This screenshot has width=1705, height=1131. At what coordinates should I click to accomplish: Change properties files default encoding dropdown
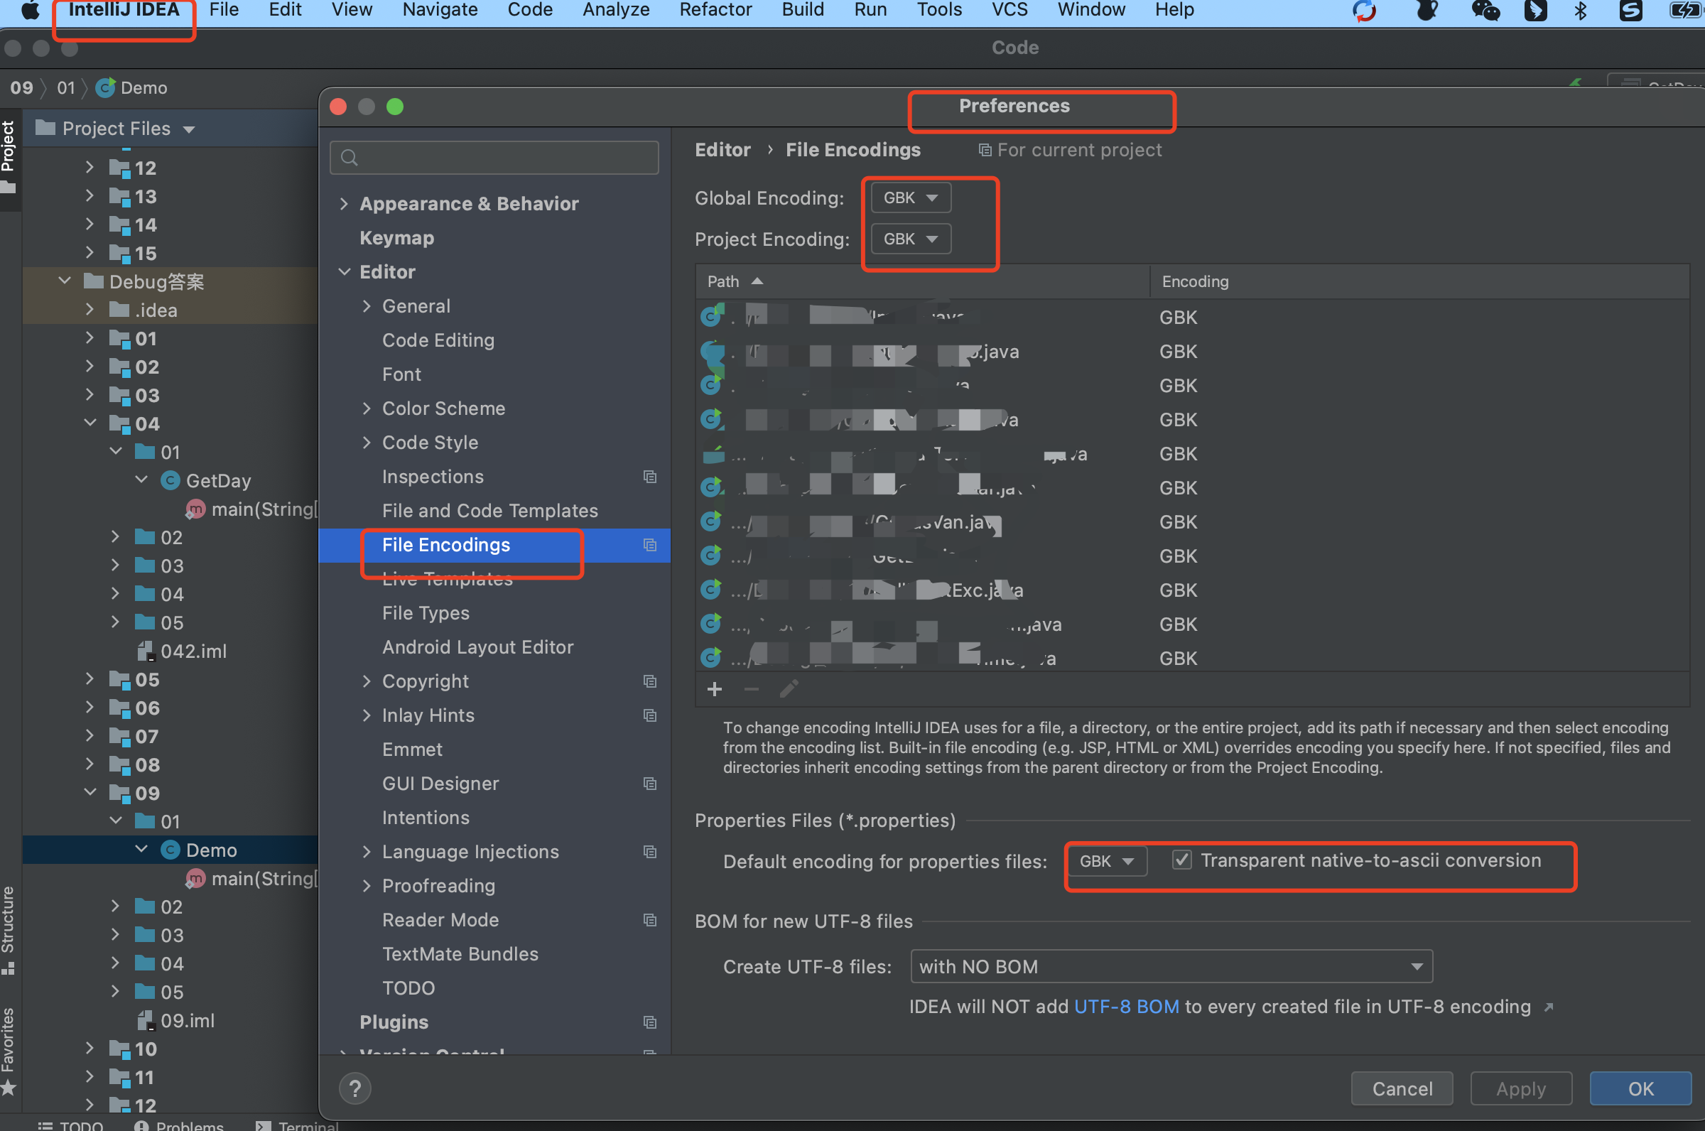1104,860
